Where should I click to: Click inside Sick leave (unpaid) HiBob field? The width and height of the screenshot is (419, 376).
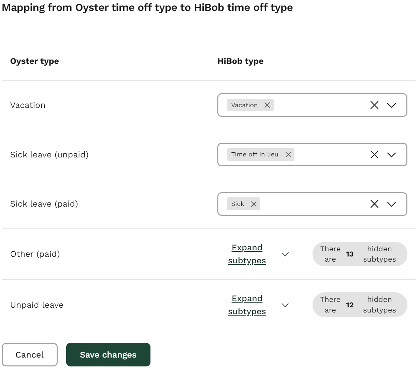312,155
